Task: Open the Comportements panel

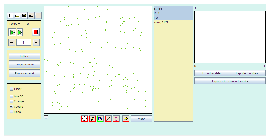Action: tap(24, 65)
